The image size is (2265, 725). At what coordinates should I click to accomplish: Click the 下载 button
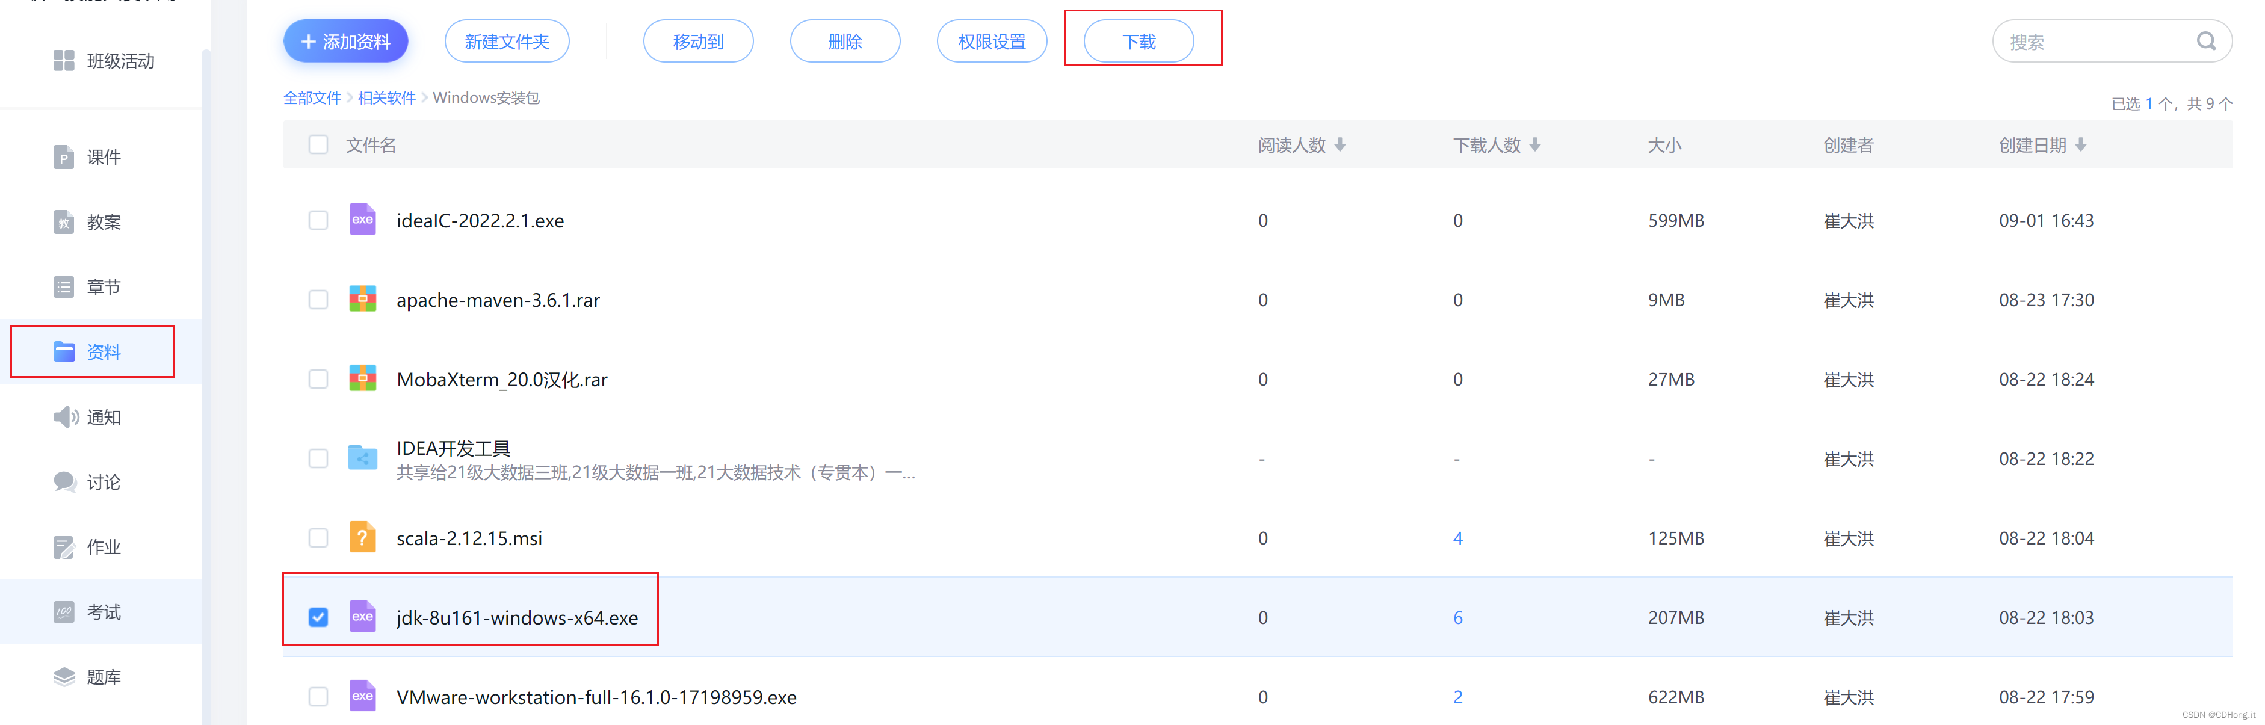pos(1139,42)
